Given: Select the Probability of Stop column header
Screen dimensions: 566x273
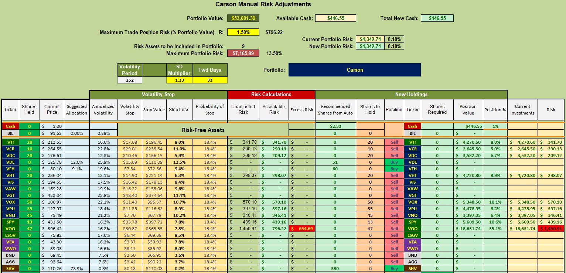Looking at the screenshot, I should (x=210, y=110).
